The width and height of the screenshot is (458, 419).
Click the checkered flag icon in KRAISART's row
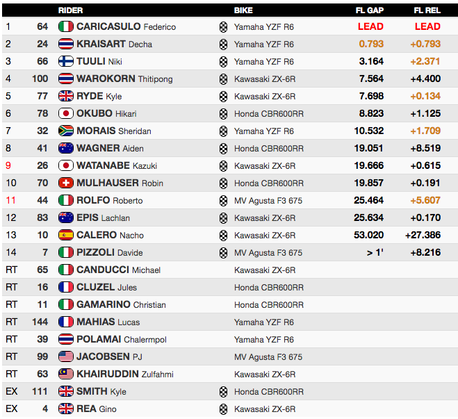tap(223, 44)
